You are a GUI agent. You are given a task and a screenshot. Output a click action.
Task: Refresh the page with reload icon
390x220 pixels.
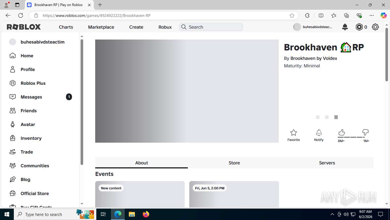[21, 15]
